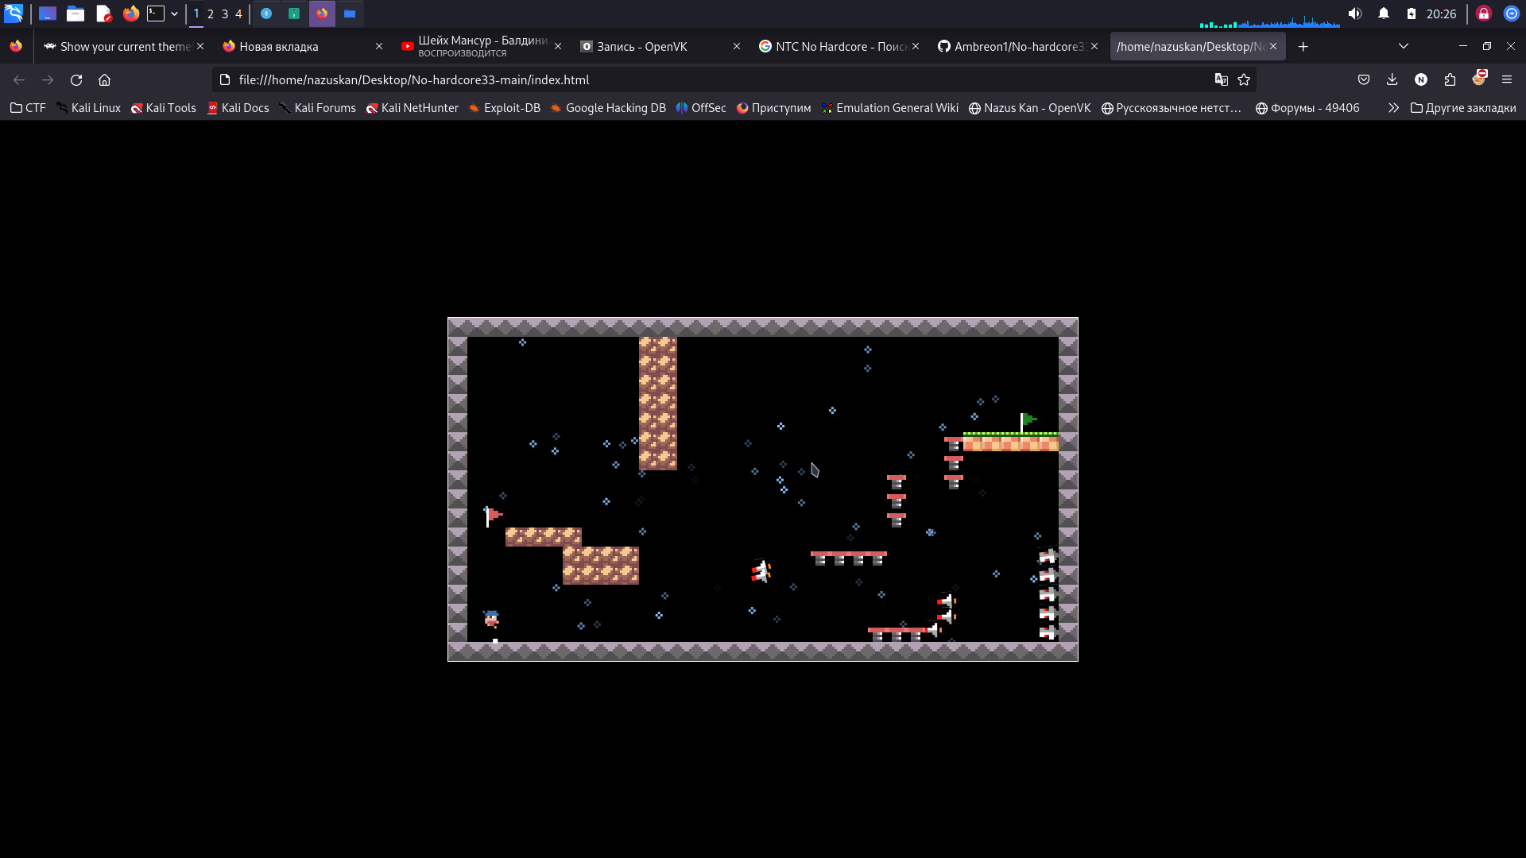Open terminal launcher dropdown arrow
This screenshot has height=858, width=1526.
[x=174, y=14]
